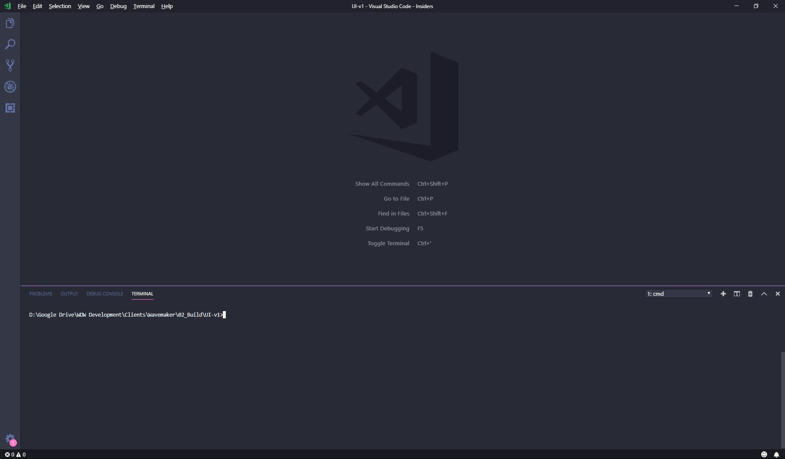Kill the terminal with the trash icon
Image resolution: width=785 pixels, height=459 pixels.
[750, 293]
